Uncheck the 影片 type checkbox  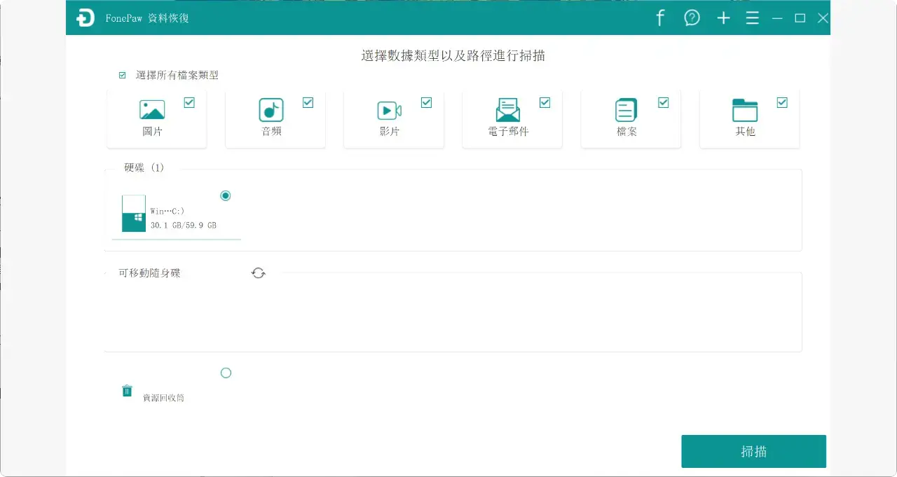[x=426, y=102]
